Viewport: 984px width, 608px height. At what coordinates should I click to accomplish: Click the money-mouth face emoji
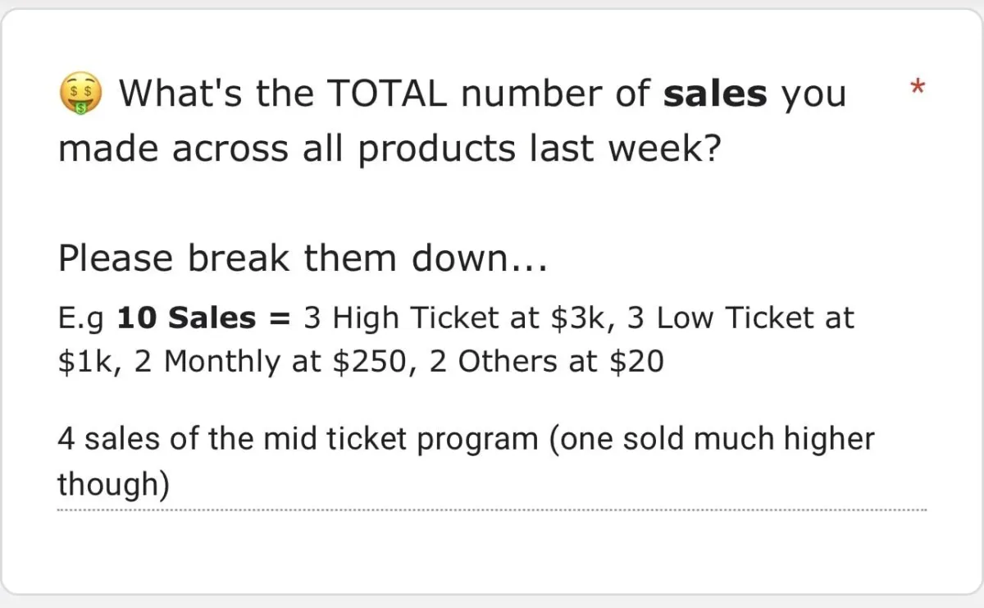[81, 94]
